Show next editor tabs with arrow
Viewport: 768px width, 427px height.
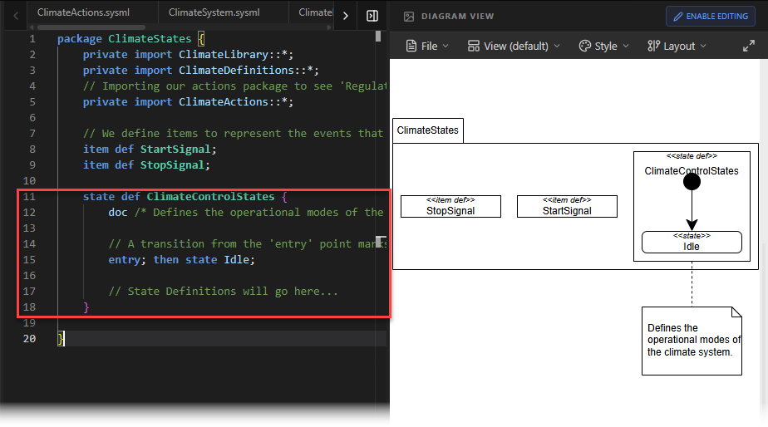coord(346,16)
